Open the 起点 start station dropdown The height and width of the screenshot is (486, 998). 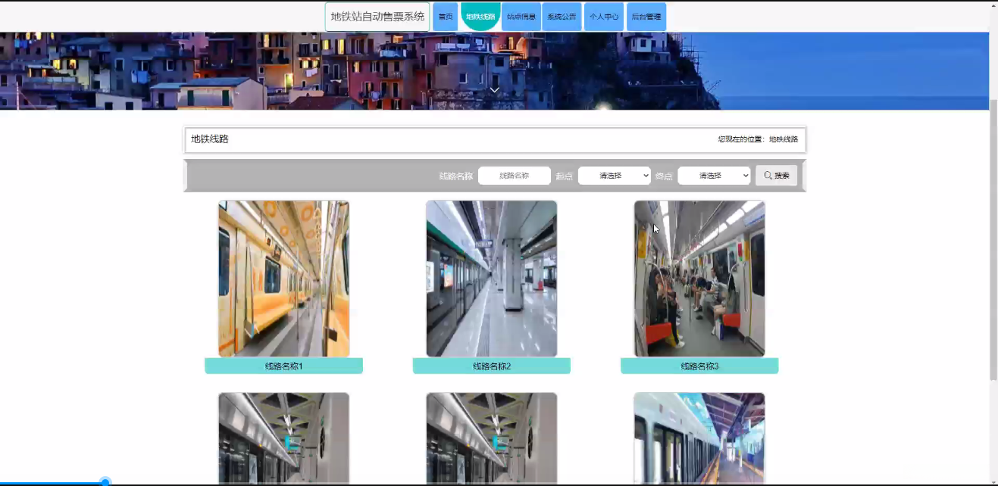coord(614,176)
